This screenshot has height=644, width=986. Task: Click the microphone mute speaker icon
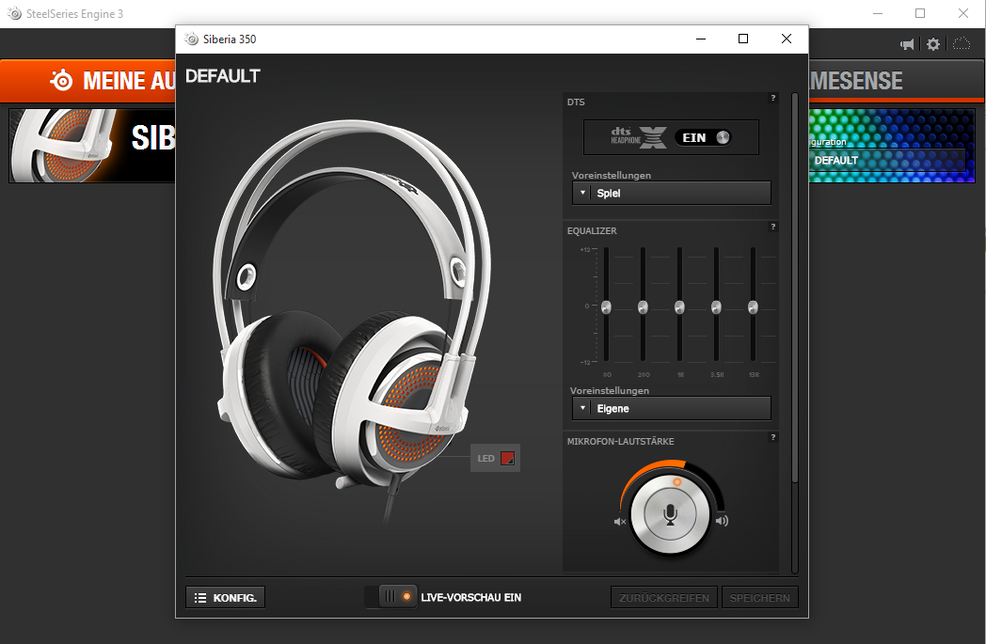[x=620, y=522]
